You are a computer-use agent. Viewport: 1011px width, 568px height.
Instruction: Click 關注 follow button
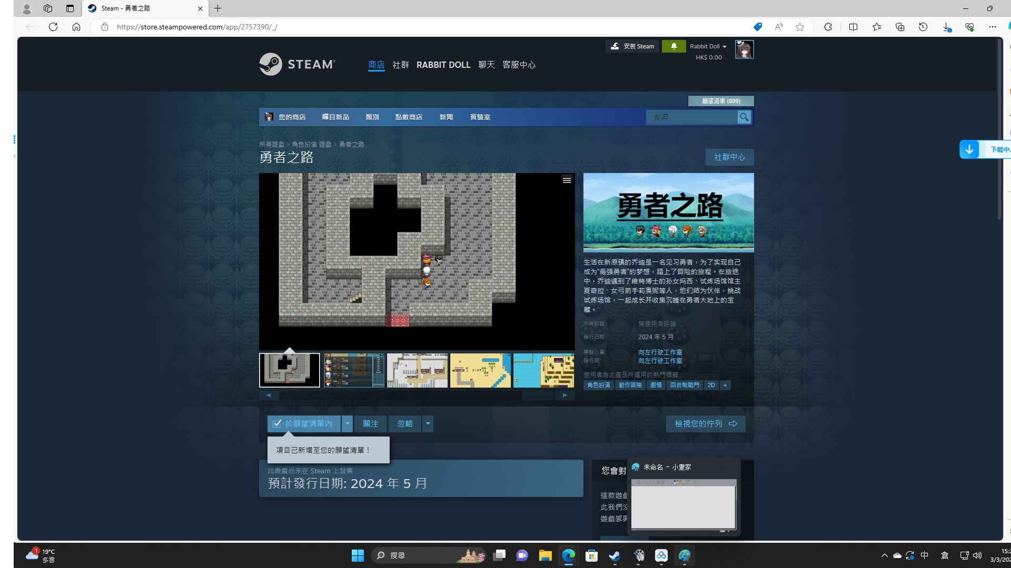click(x=370, y=424)
